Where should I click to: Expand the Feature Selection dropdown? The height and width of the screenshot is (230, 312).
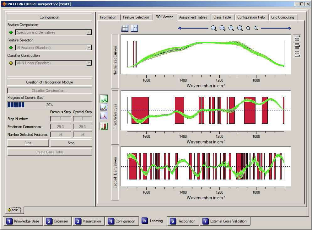[89, 48]
